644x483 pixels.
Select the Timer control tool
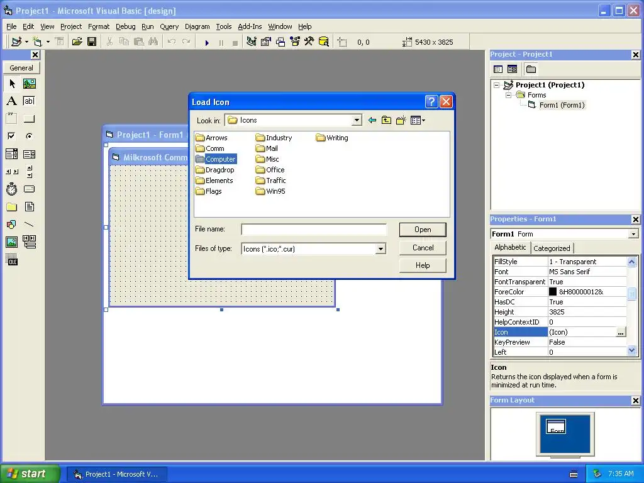[x=12, y=189]
